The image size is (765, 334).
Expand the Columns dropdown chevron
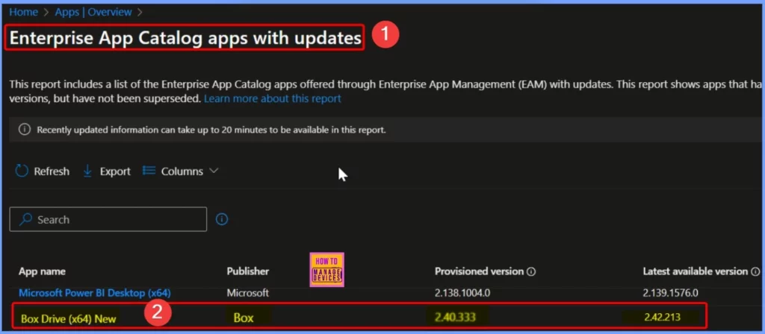point(213,171)
